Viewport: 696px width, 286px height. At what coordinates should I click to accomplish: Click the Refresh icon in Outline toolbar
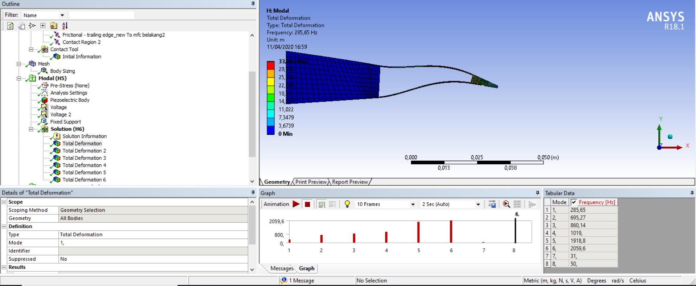click(10, 26)
